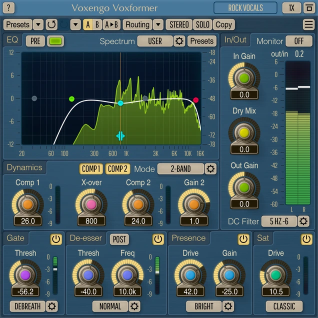Screen dimensions: 318x318
Task: Click the Comp 1 knob
Action: point(28,204)
